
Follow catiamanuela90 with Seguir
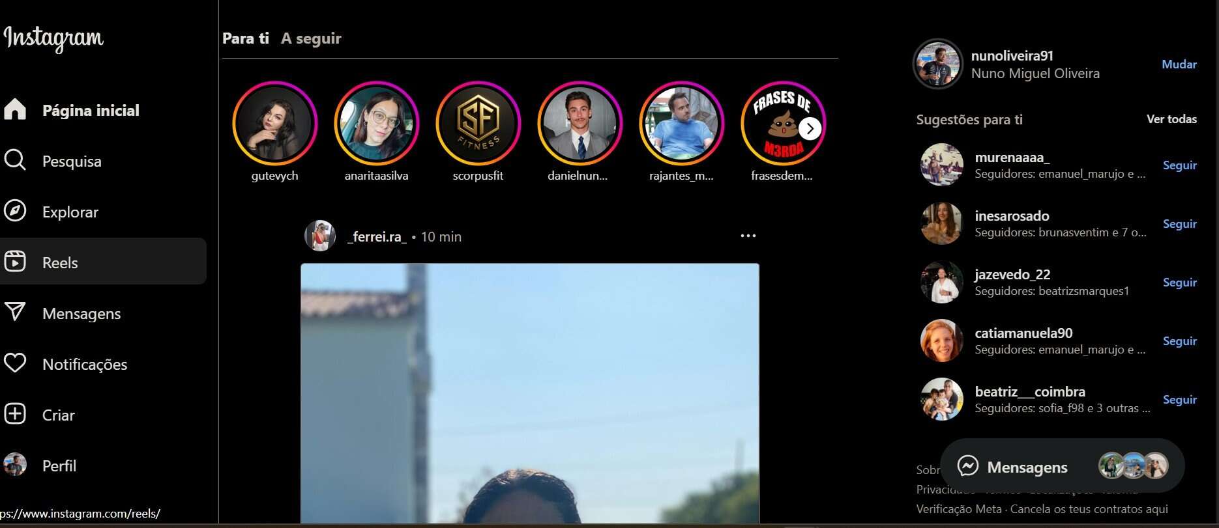tap(1179, 341)
